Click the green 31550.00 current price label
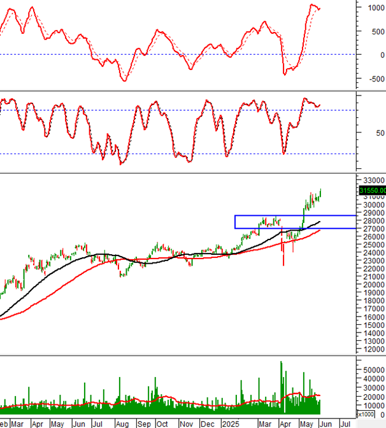This screenshot has height=428, width=386. coord(373,190)
